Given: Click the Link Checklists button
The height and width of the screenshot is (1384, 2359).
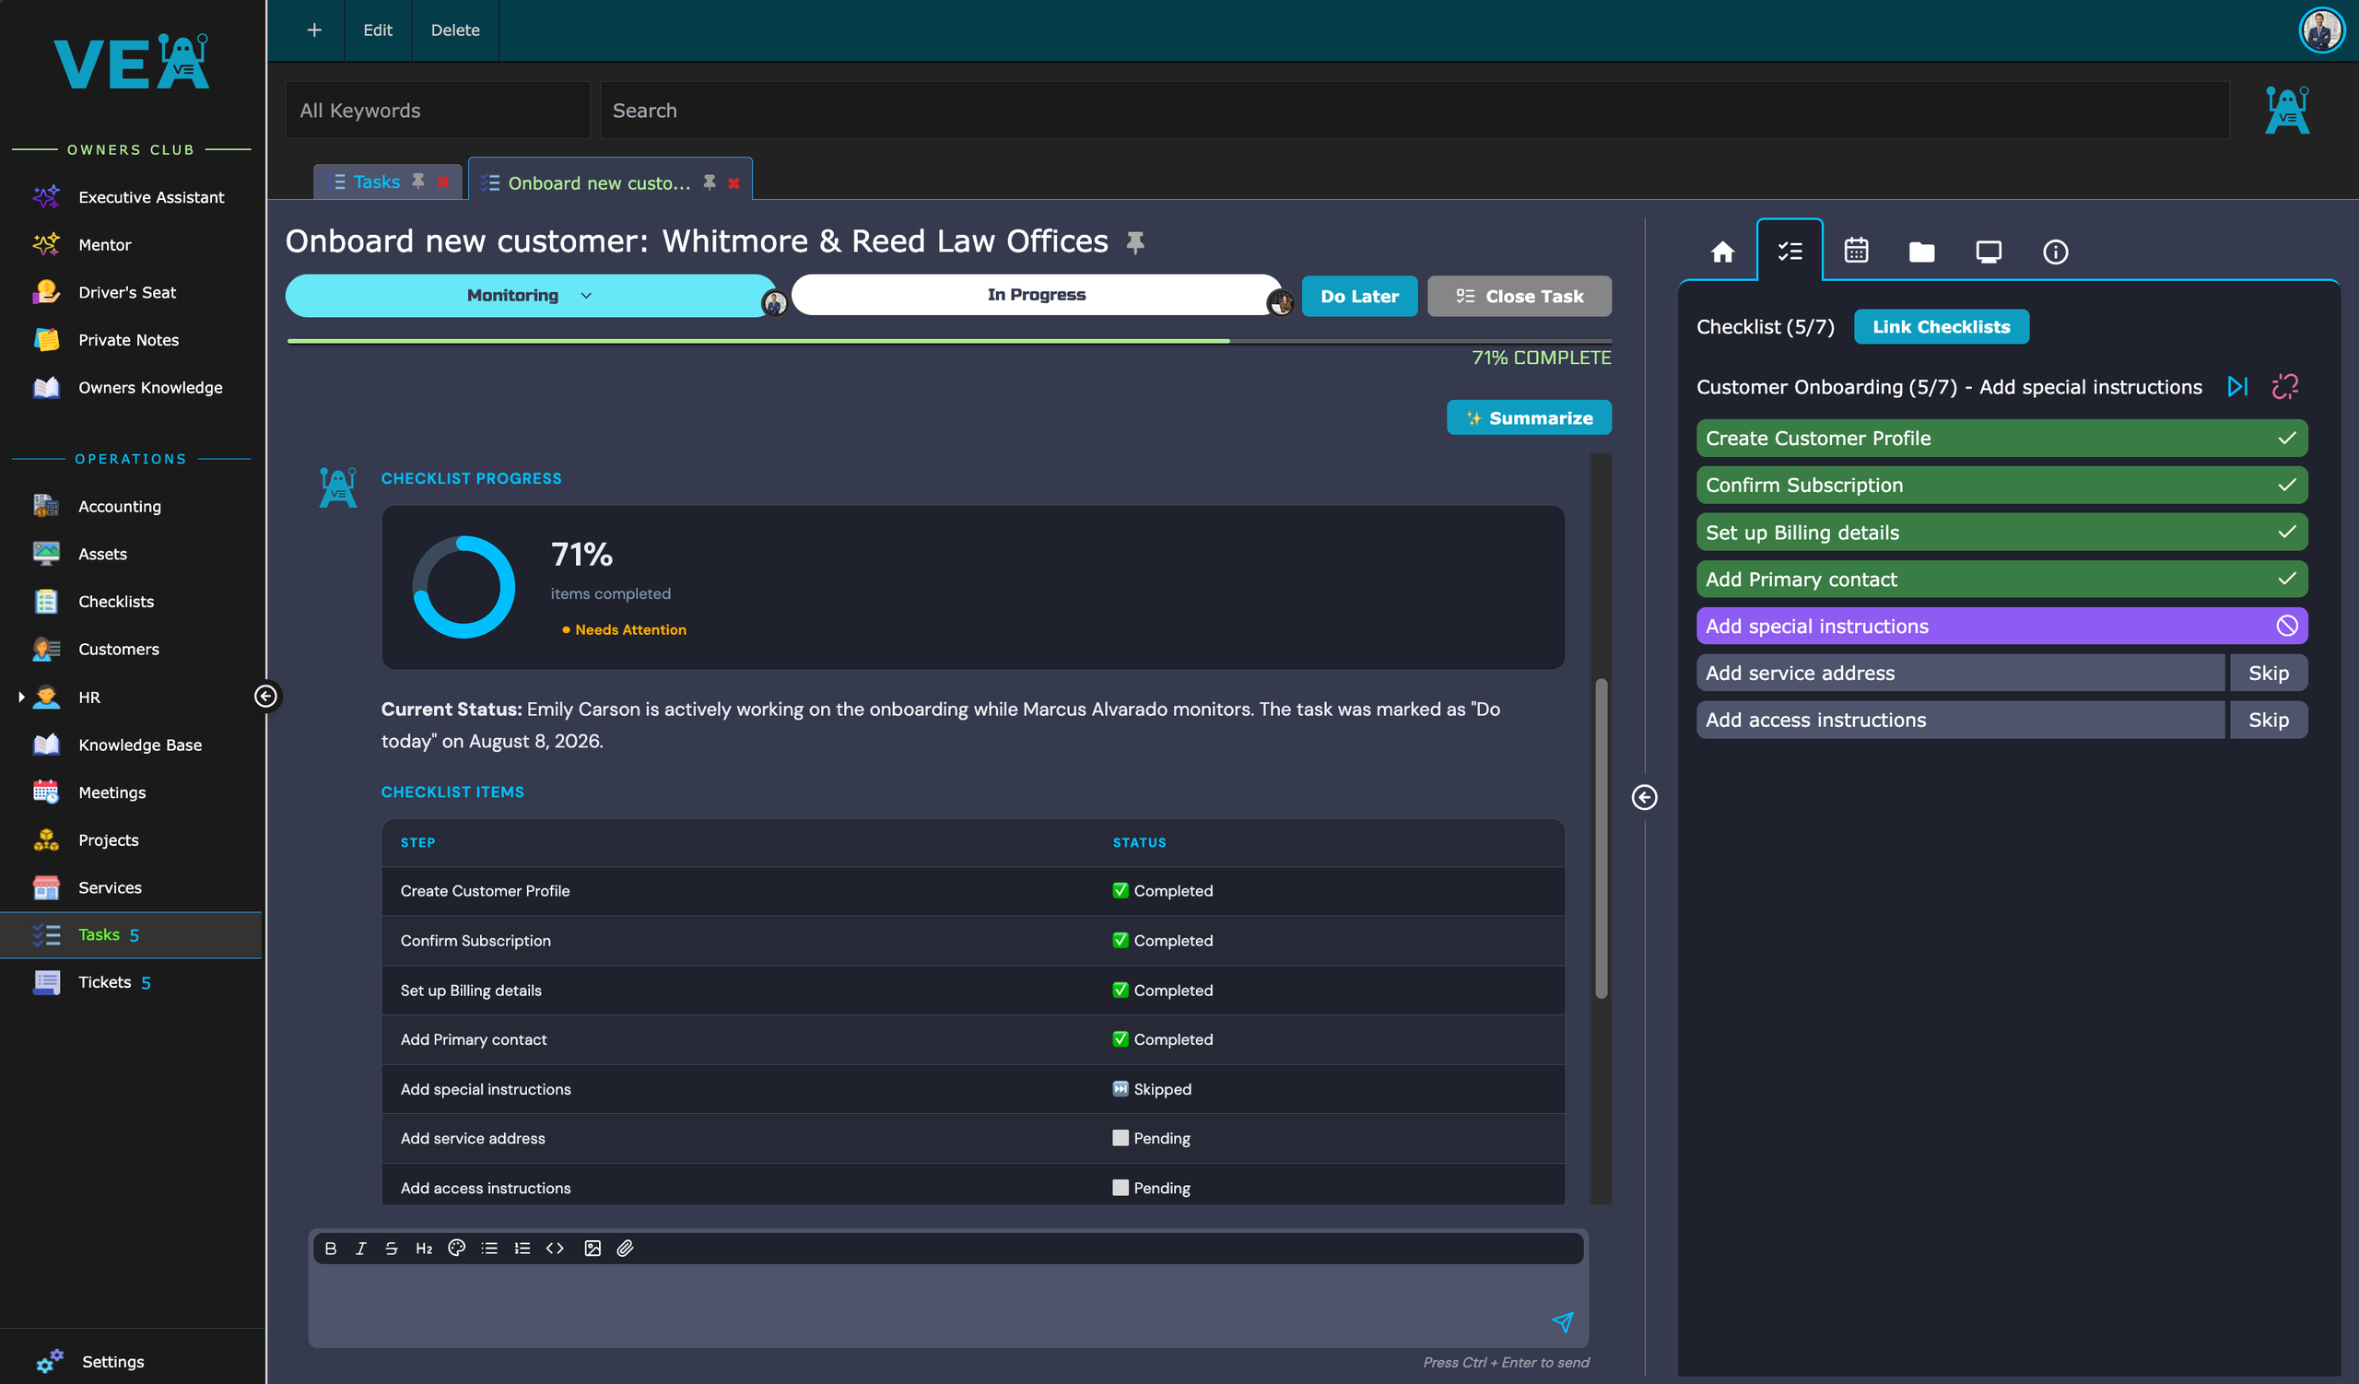Looking at the screenshot, I should click(x=1941, y=326).
